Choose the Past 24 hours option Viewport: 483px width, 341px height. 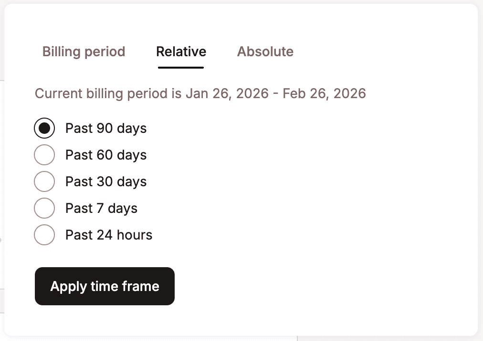tap(44, 235)
